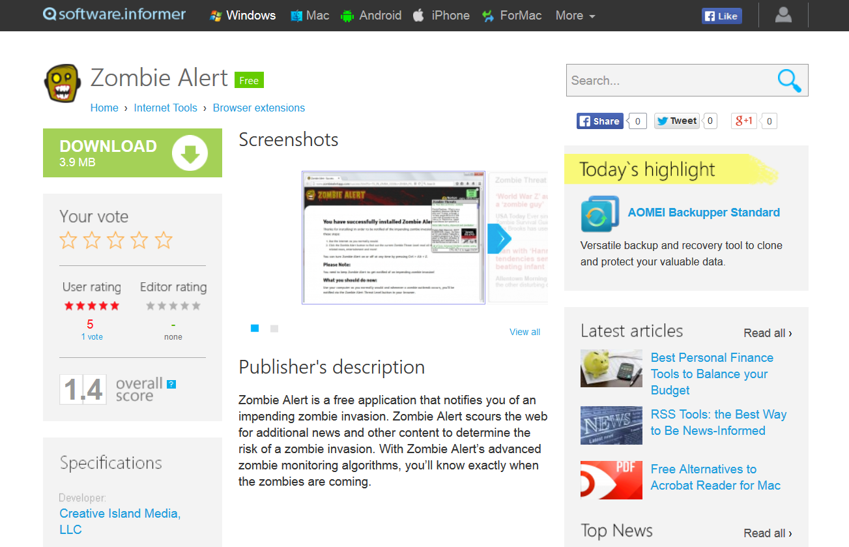The image size is (849, 547).
Task: Select the first screenshot pagination dot
Action: pos(255,329)
